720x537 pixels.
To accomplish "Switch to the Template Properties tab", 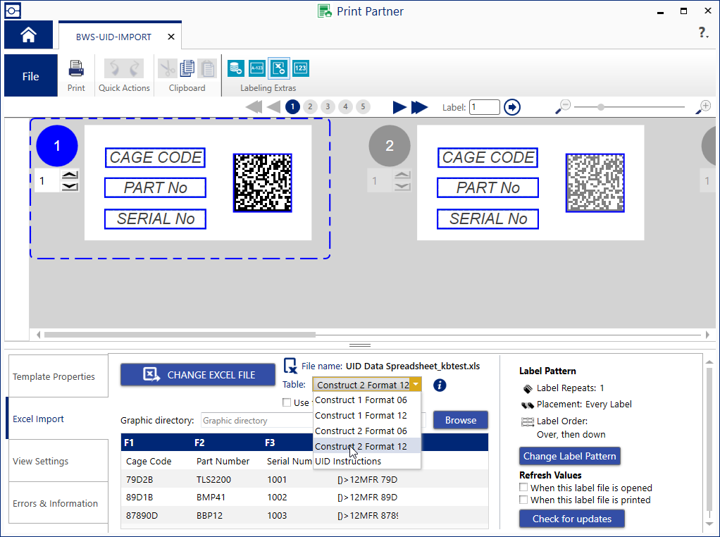I will 54,376.
